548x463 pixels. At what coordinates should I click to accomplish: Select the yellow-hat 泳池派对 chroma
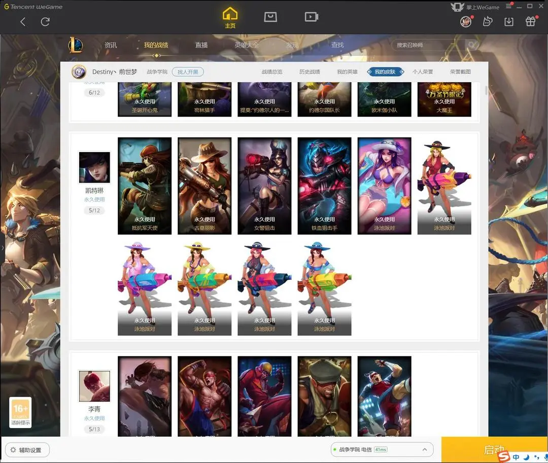pos(204,287)
